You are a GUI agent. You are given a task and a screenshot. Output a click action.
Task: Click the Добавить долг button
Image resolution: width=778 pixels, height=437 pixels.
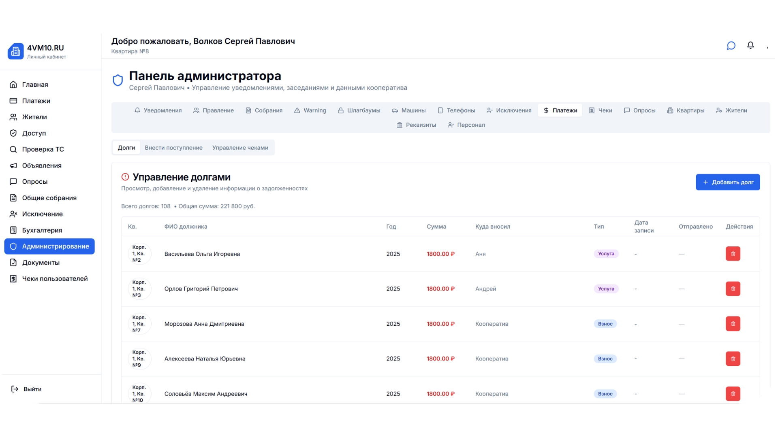(x=727, y=182)
